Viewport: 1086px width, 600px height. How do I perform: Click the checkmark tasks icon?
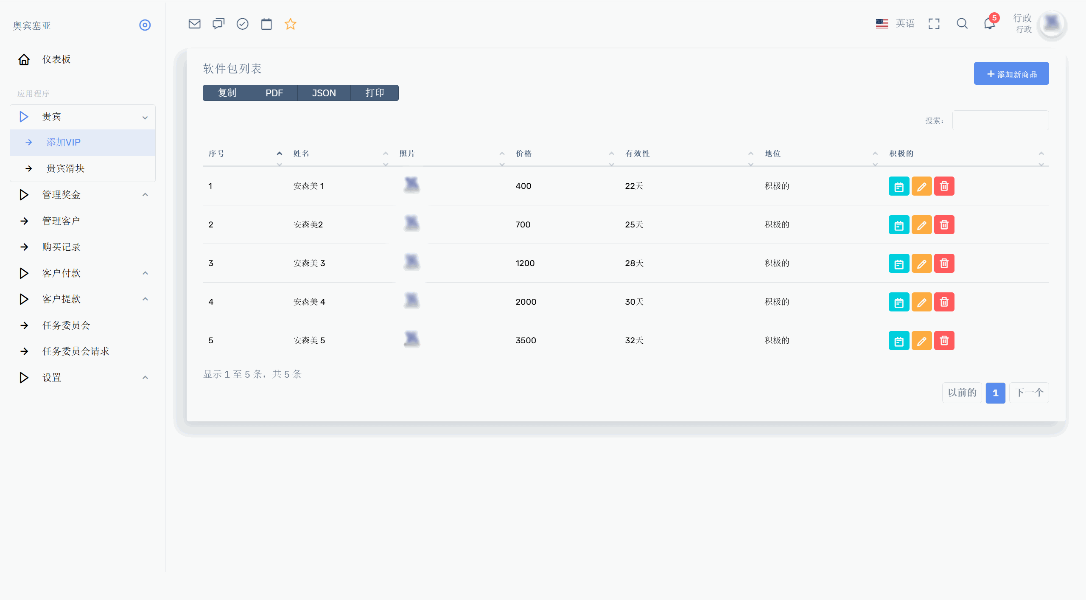(242, 24)
